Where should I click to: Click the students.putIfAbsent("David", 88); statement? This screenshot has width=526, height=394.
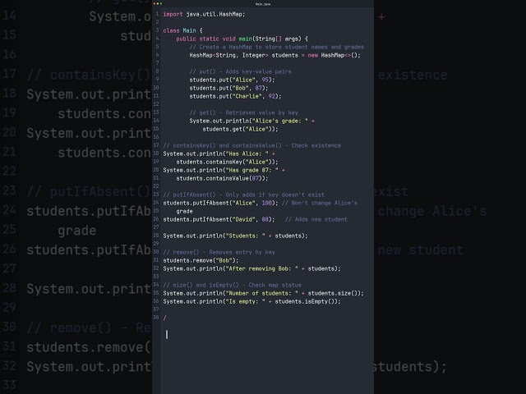click(x=219, y=219)
